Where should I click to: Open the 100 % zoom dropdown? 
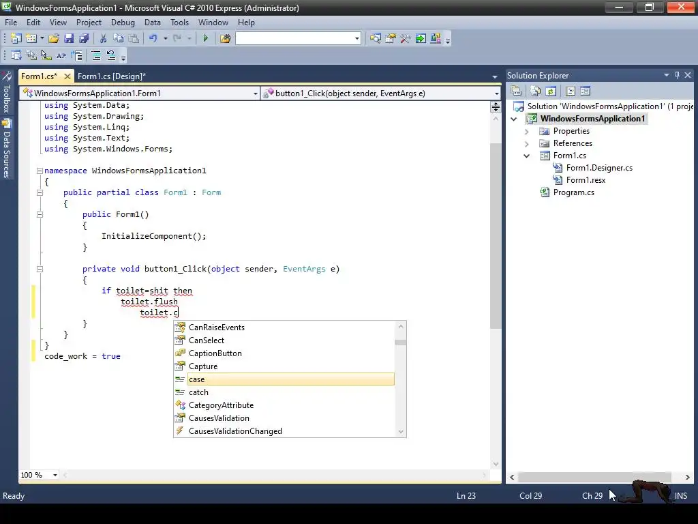coord(55,475)
